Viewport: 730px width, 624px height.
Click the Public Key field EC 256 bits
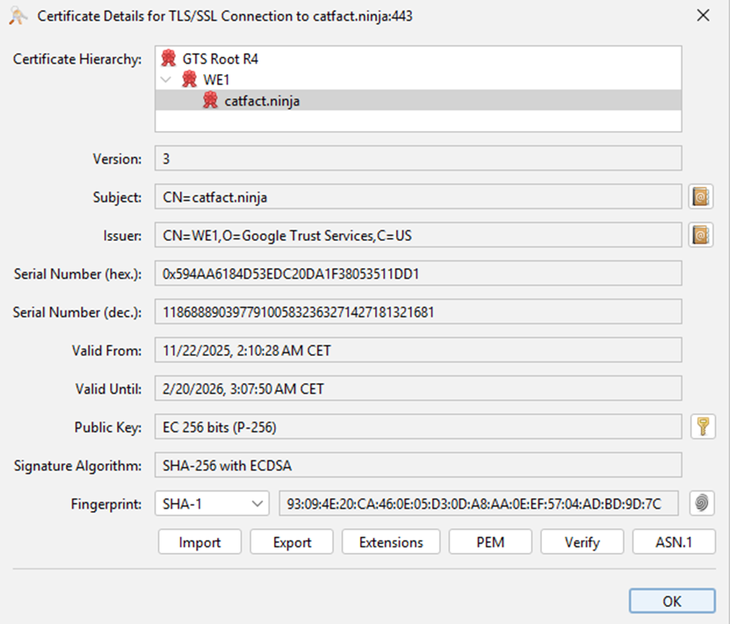pyautogui.click(x=418, y=426)
